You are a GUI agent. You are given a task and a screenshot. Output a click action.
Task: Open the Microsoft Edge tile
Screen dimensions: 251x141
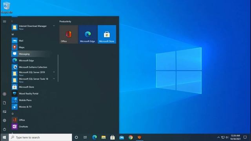(88, 34)
